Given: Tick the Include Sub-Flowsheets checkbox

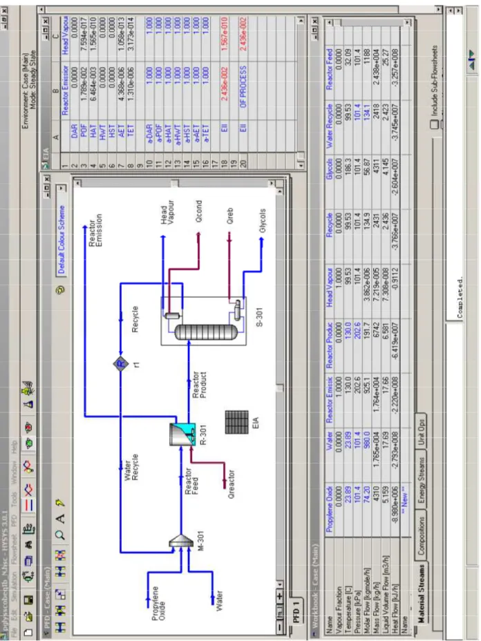Looking at the screenshot, I should [434, 124].
